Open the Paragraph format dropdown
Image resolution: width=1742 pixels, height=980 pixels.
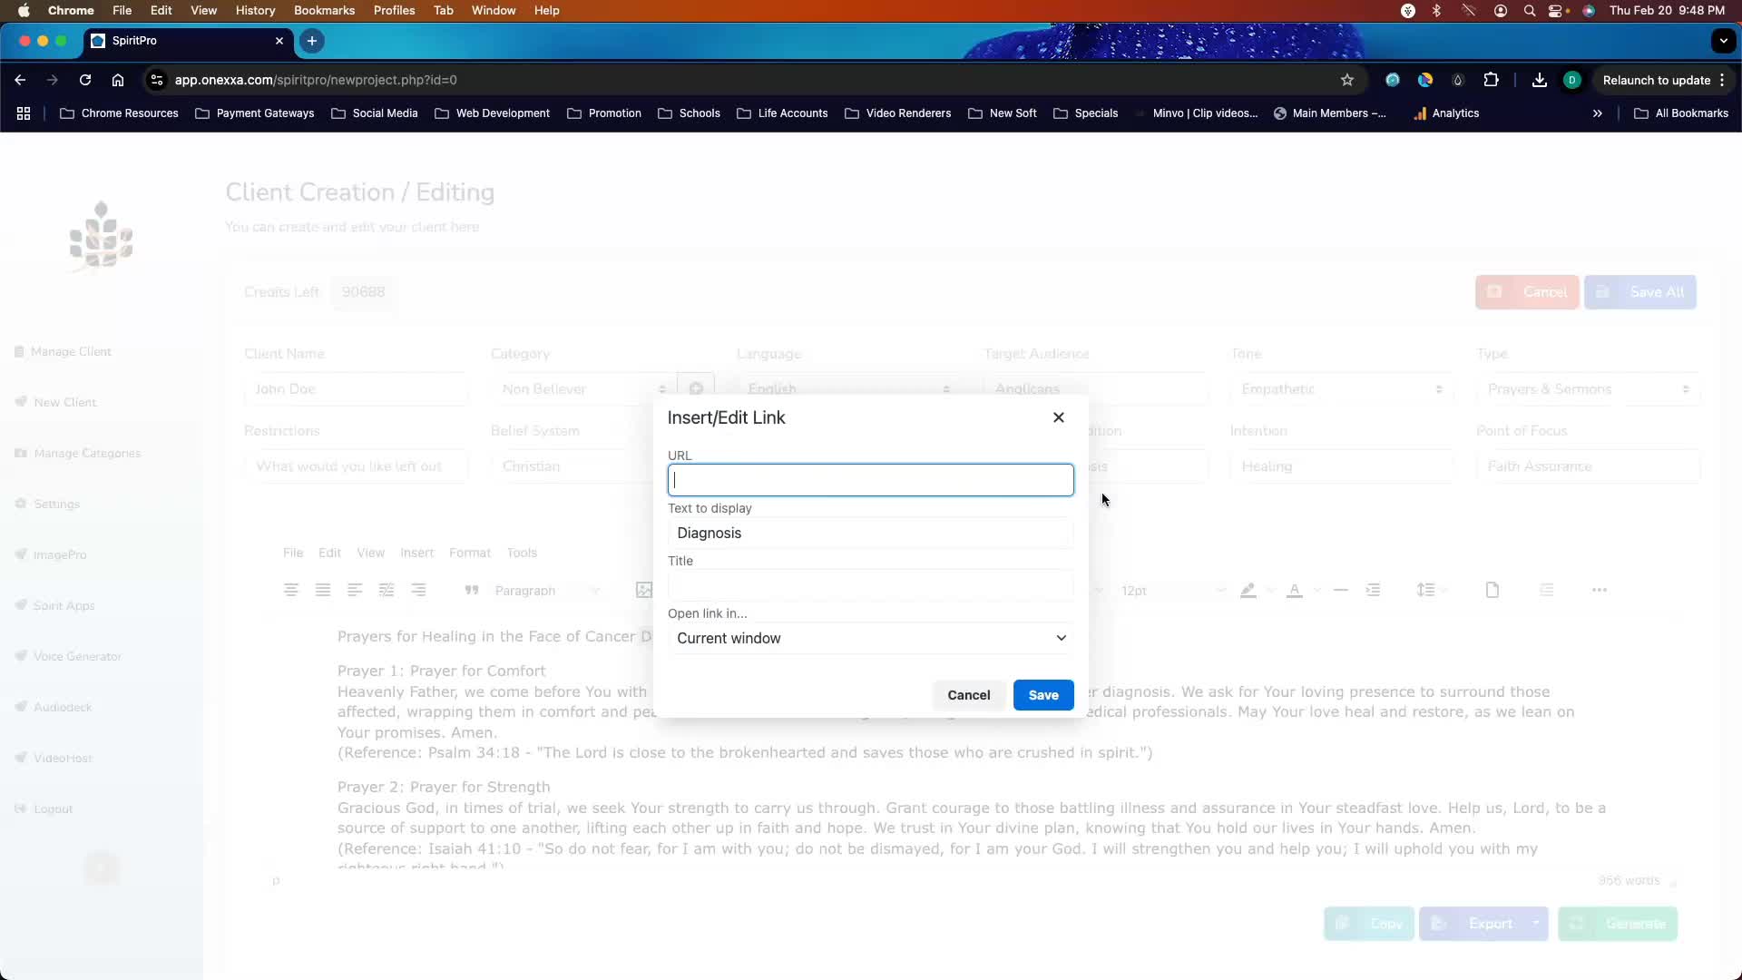[546, 591]
